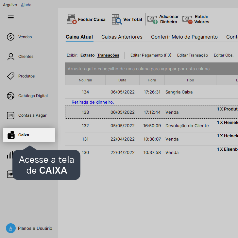Sort by the Data column header

pyautogui.click(x=122, y=80)
